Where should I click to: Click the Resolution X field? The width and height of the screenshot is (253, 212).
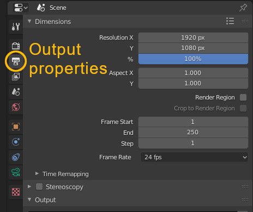pyautogui.click(x=193, y=38)
